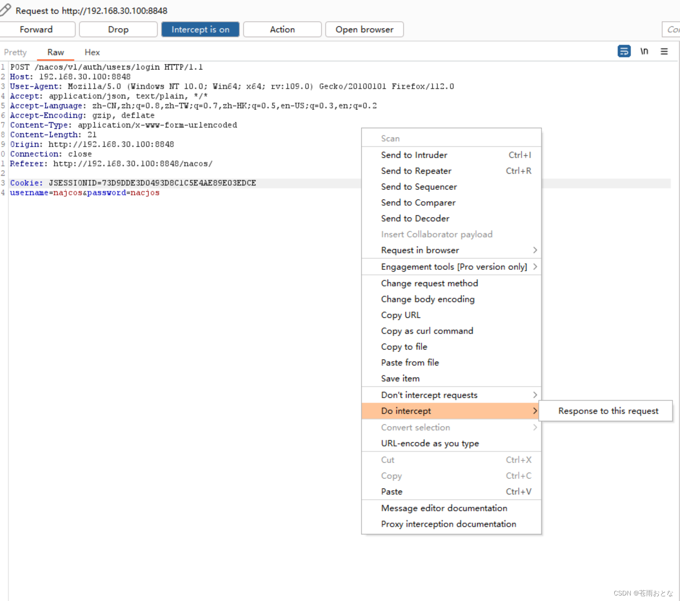Viewport: 680px width, 601px height.
Task: Open the Action menu button
Action: click(282, 29)
